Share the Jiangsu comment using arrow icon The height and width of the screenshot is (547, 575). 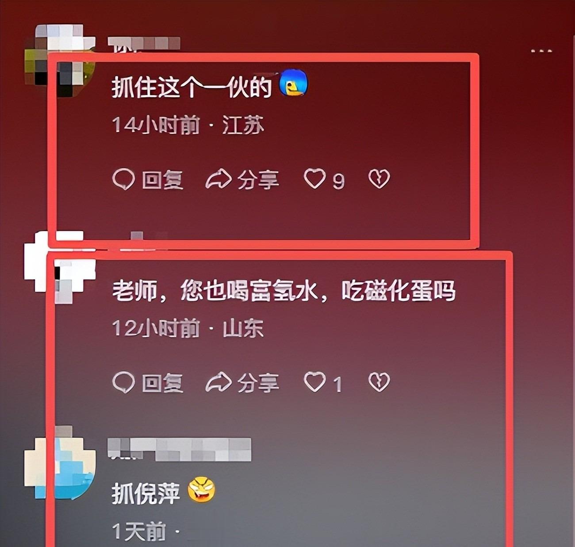218,179
